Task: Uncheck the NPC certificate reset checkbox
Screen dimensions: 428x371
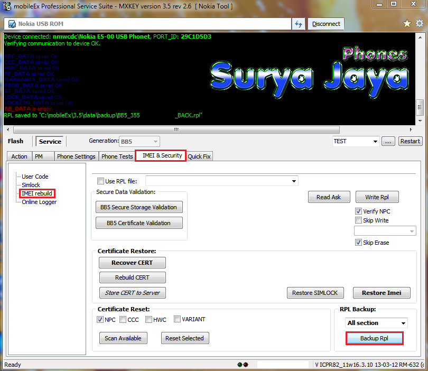Action: pos(100,319)
